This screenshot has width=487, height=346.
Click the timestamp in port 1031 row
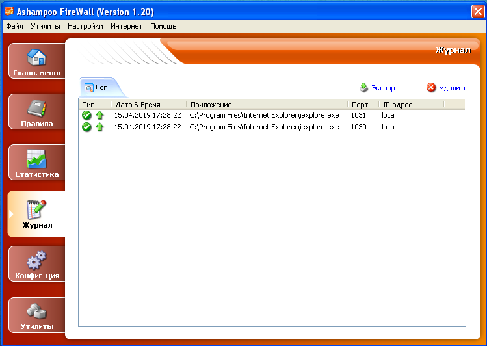tap(148, 115)
